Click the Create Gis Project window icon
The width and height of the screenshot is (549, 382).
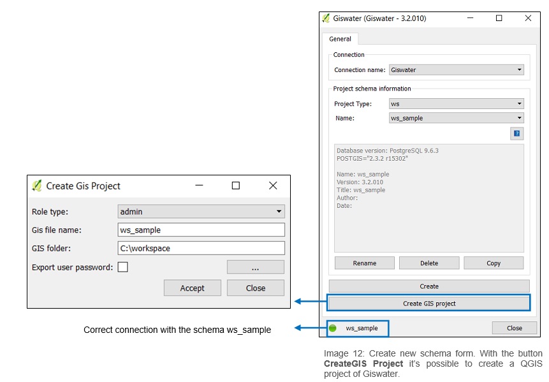37,186
